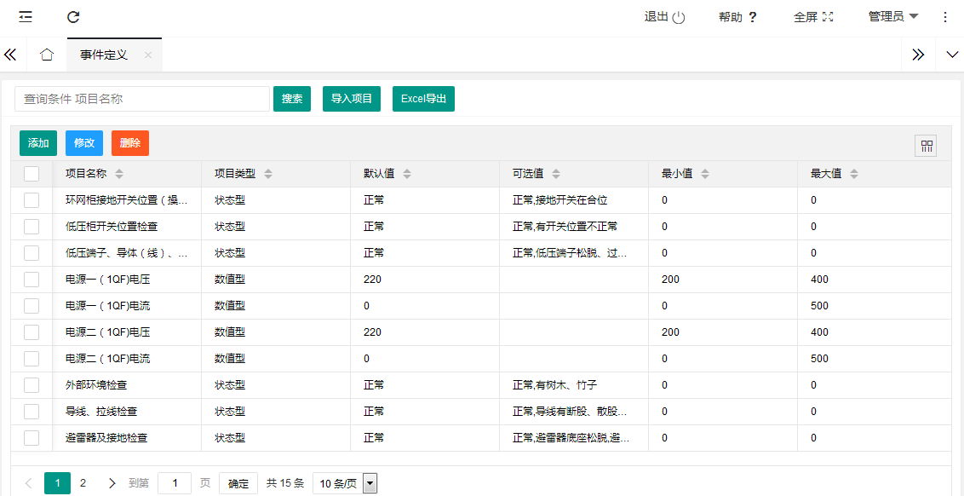Screen dimensions: 964x496
Task: Export with Excel导出 button
Action: tap(423, 99)
